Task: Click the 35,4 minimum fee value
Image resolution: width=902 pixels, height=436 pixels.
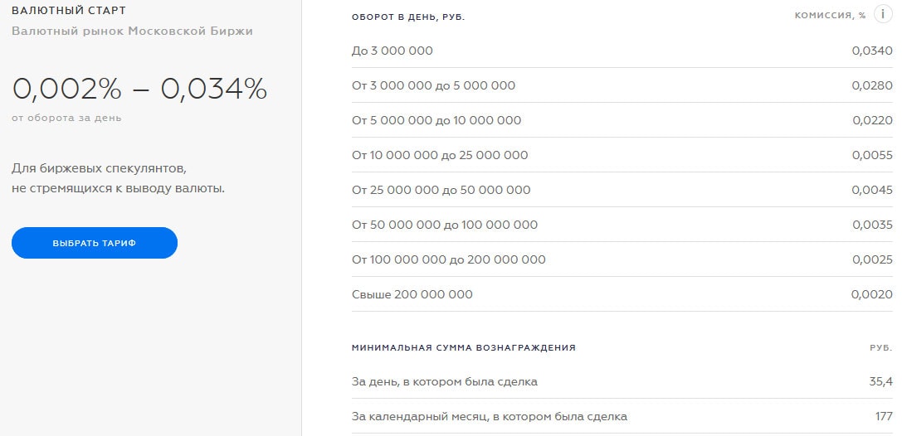Action: 880,382
